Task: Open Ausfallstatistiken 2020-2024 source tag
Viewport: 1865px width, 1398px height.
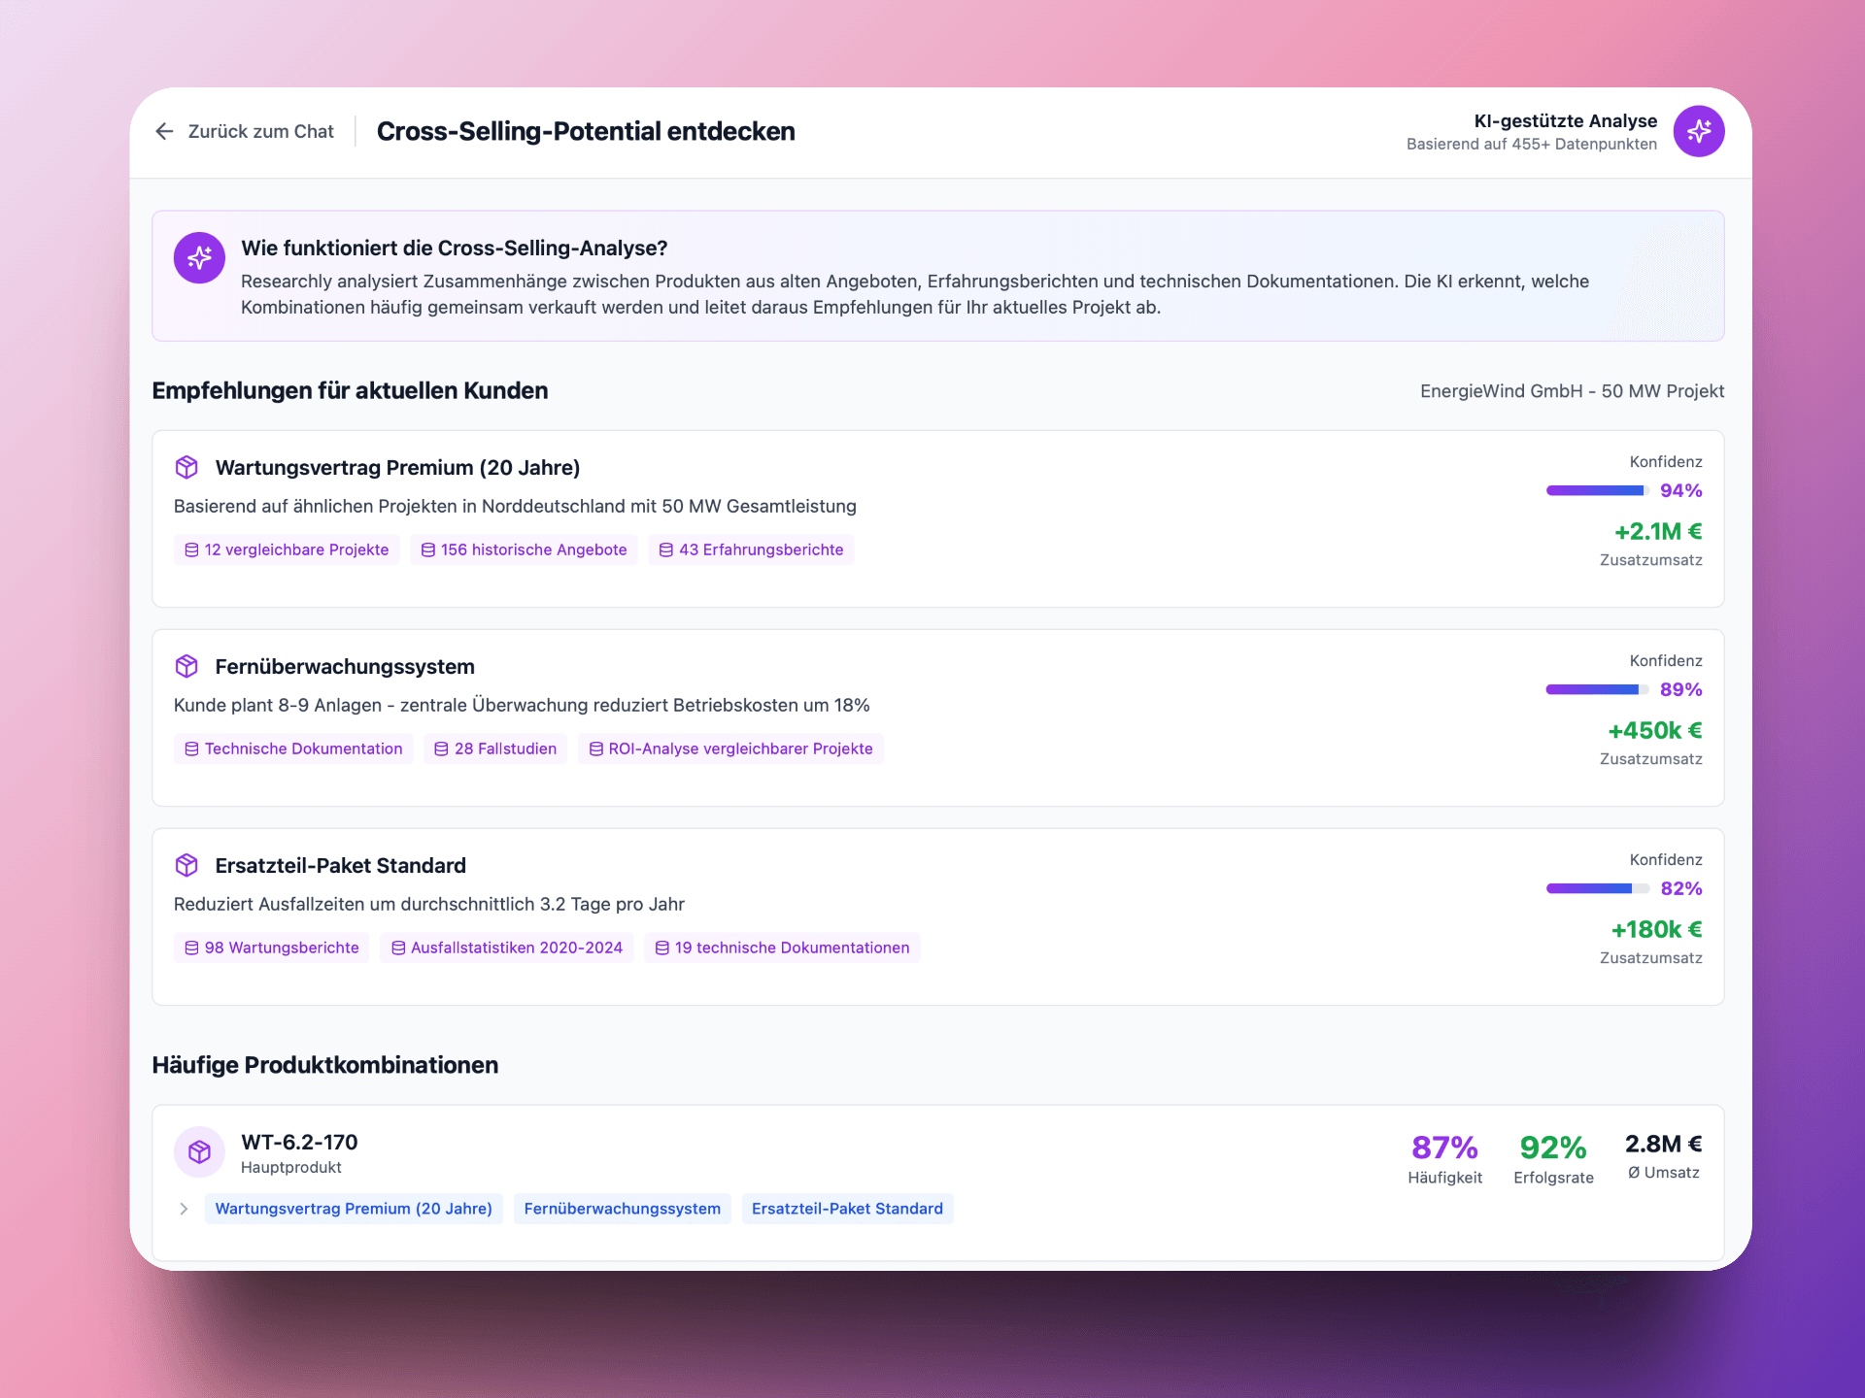Action: [x=506, y=948]
